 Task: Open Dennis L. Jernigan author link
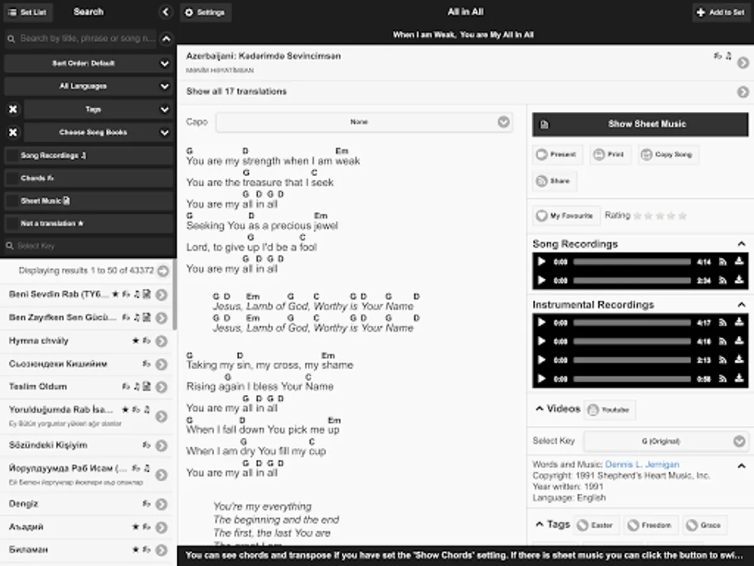tap(642, 465)
